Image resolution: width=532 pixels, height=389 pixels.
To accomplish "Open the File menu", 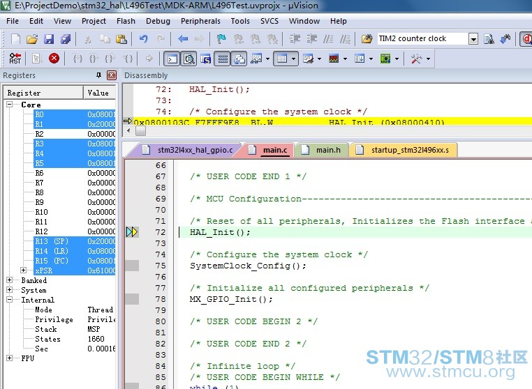I will click(x=13, y=21).
